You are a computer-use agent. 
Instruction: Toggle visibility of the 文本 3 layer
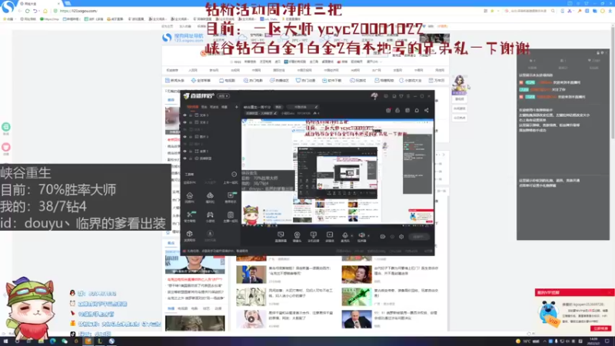(x=184, y=115)
